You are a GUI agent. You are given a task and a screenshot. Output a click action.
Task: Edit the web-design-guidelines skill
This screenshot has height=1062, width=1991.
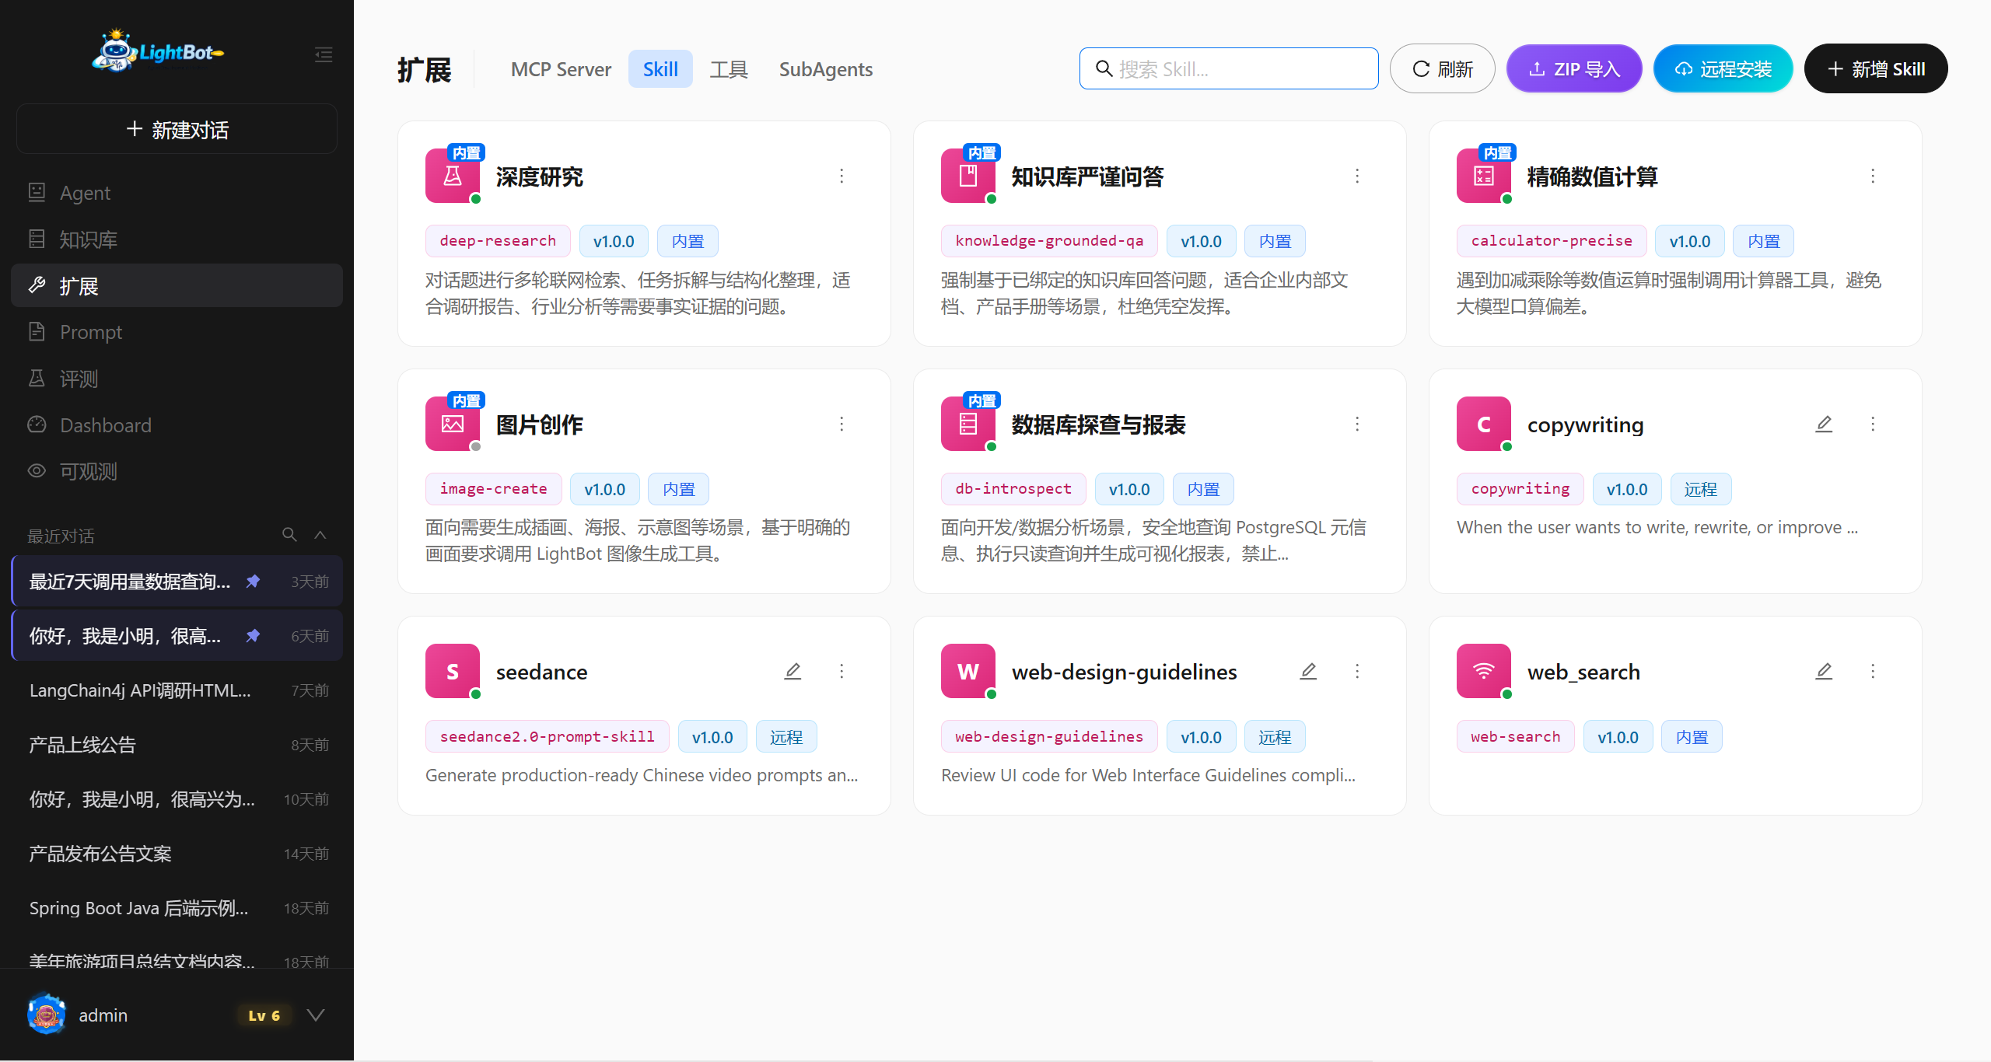1308,671
